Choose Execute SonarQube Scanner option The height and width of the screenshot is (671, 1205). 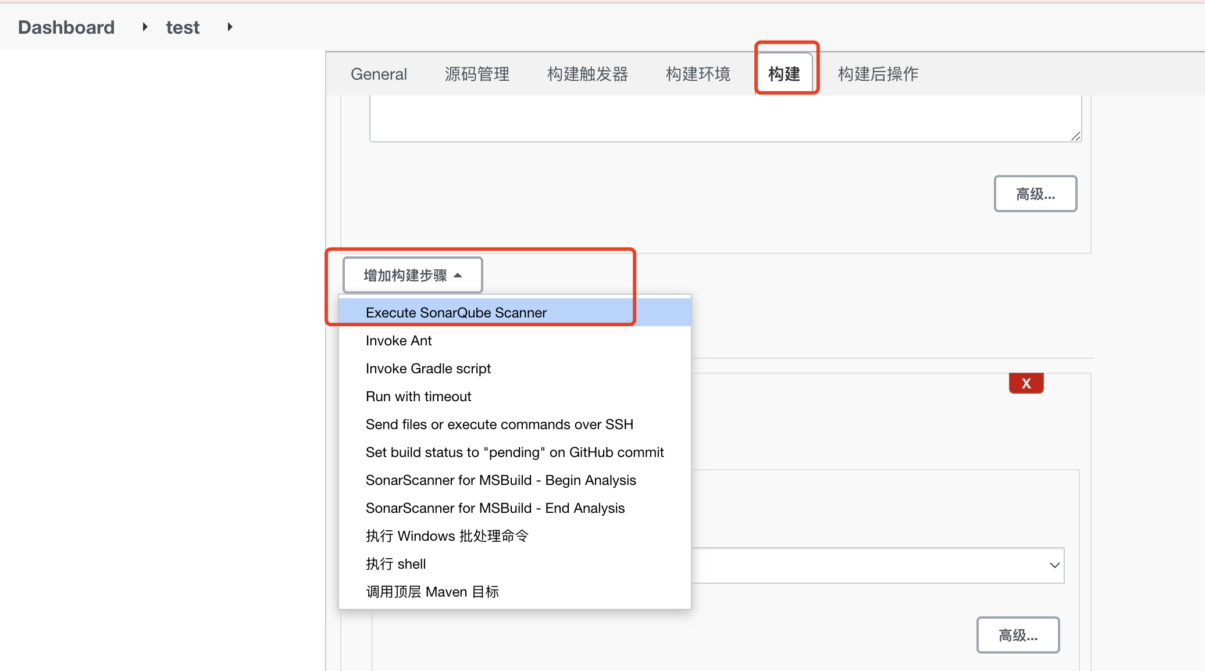[456, 313]
